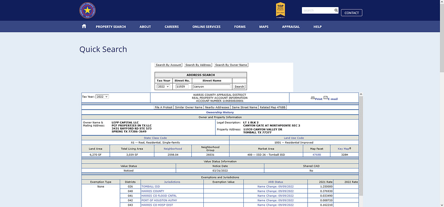Click File A Protest
Viewport: 444px width, 207px height.
pos(164,107)
